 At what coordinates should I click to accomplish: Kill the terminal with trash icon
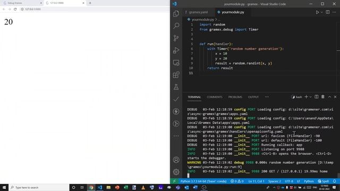coord(323,97)
